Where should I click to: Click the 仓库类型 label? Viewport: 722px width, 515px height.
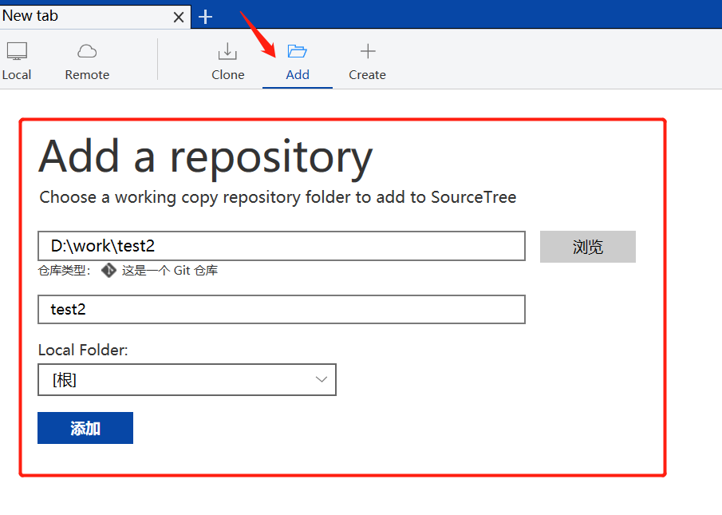tap(64, 271)
